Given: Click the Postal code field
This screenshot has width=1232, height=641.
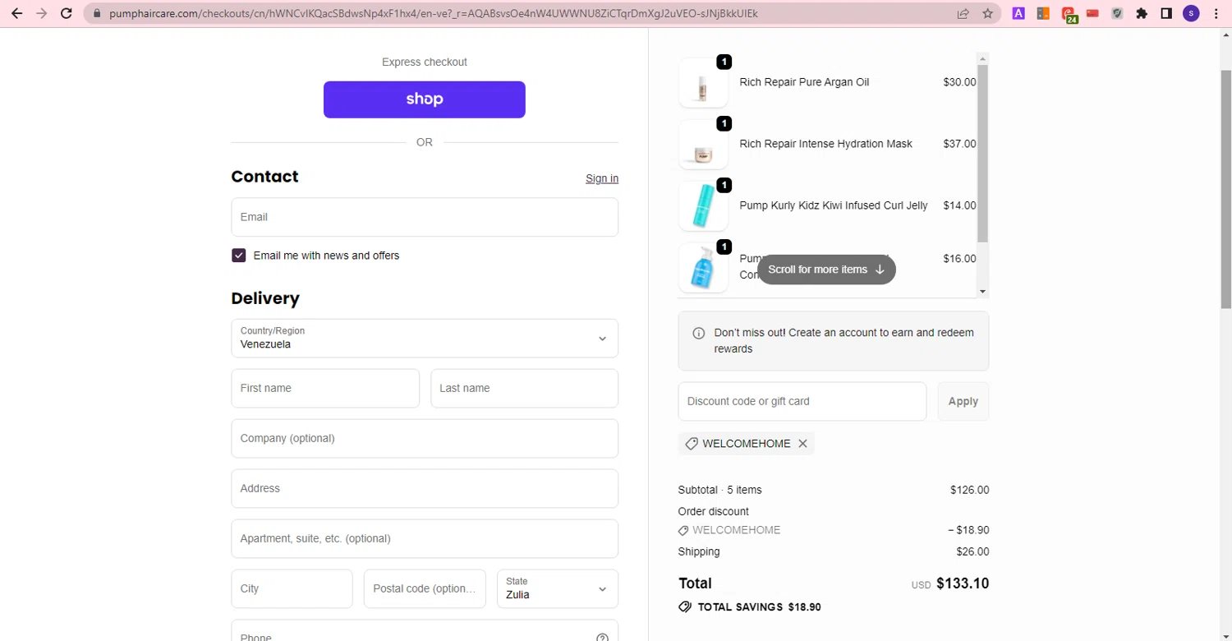Looking at the screenshot, I should point(425,588).
